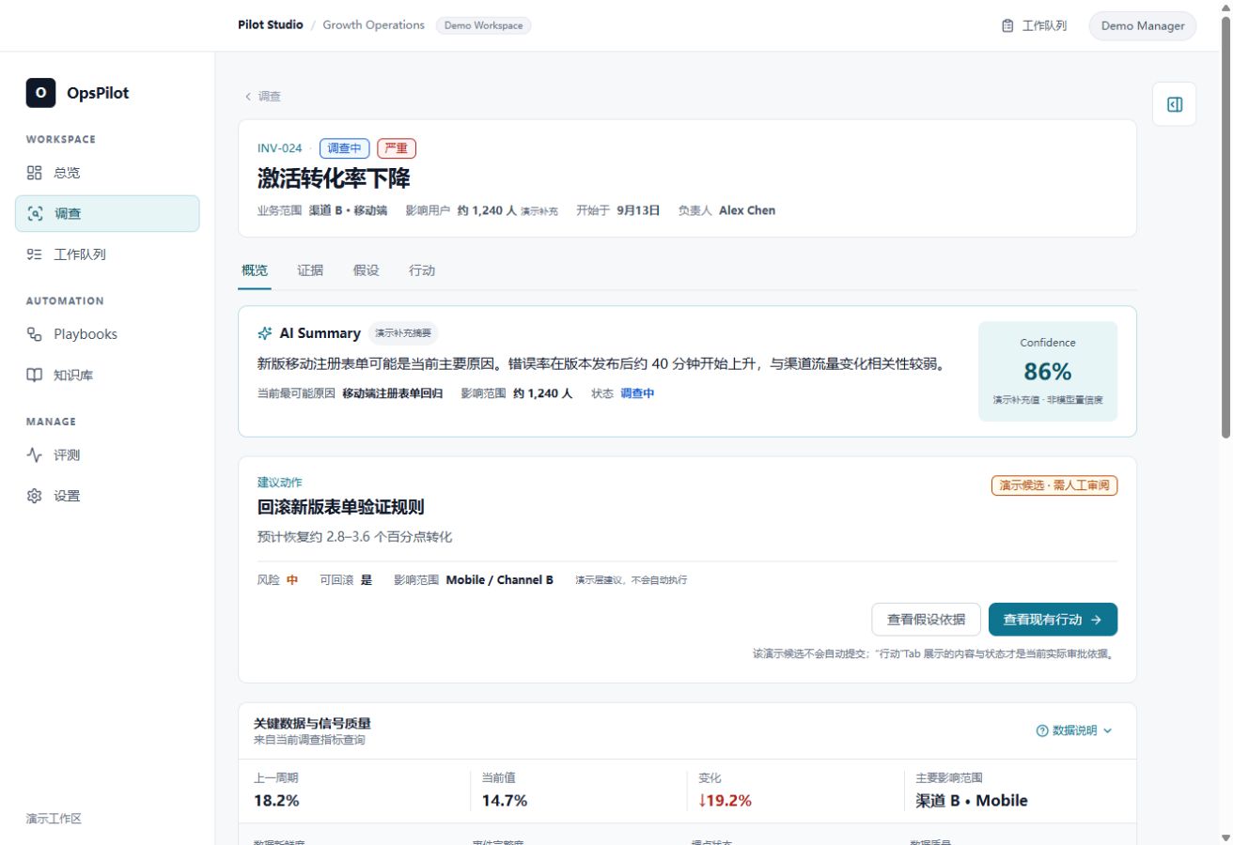Click the 工作队列 list icon in sidebar
The height and width of the screenshot is (845, 1233).
35,254
